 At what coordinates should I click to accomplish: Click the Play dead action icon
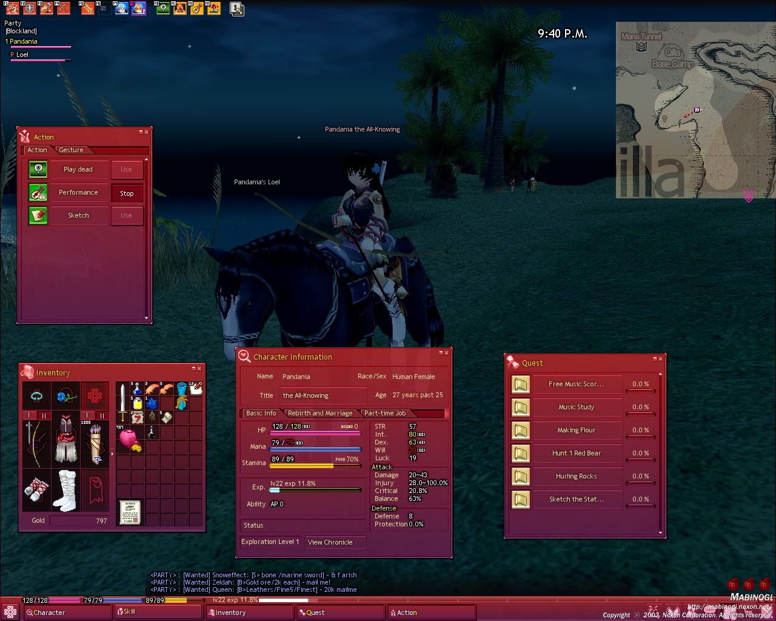[x=38, y=169]
